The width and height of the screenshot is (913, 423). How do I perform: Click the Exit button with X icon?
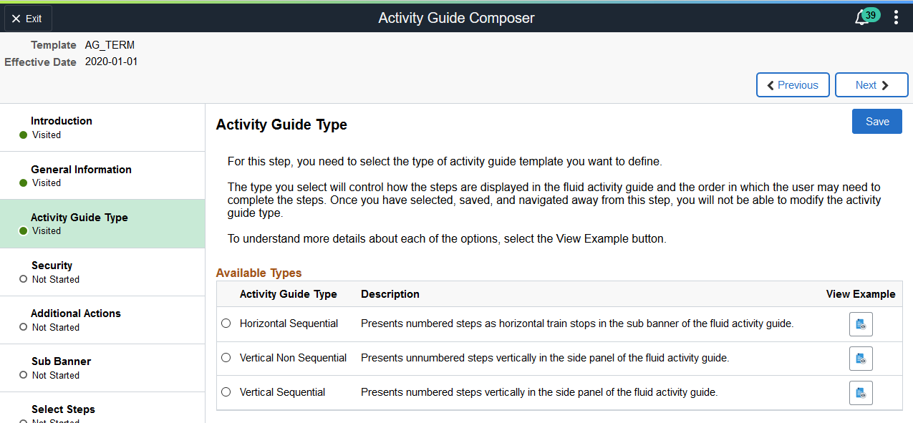(28, 19)
